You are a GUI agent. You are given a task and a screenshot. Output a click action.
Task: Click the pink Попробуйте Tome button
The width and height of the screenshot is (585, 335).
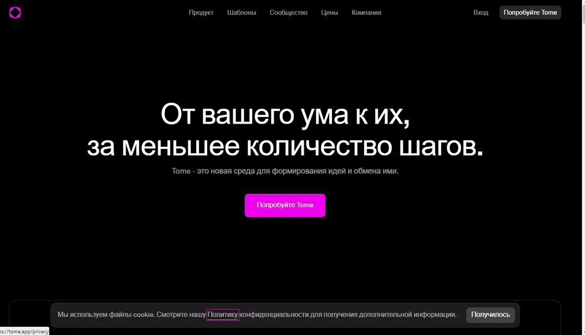point(285,205)
